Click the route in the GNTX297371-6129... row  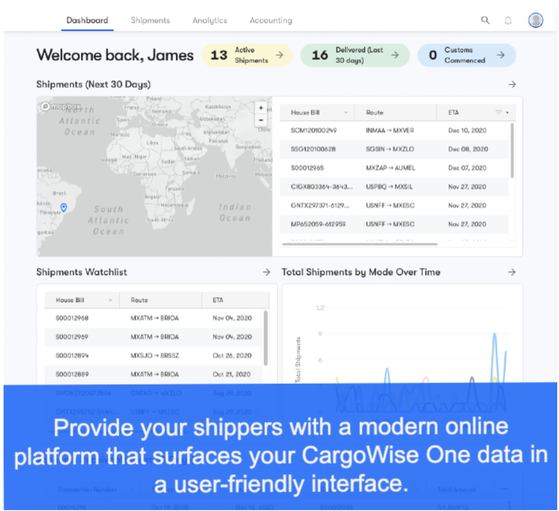coord(390,205)
